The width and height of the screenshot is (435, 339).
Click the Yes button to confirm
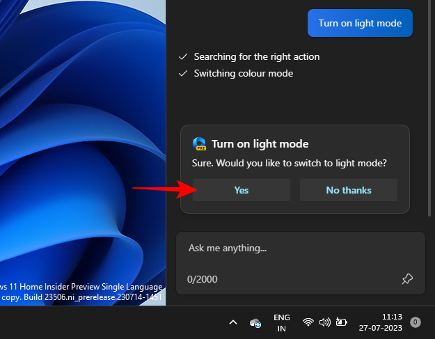click(241, 190)
